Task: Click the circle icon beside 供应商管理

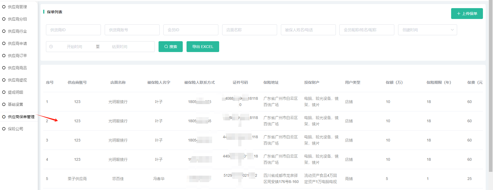Action: 4,7
